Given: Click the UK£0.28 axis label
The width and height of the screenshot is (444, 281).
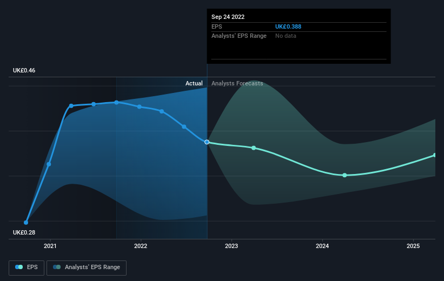Looking at the screenshot, I should point(24,232).
